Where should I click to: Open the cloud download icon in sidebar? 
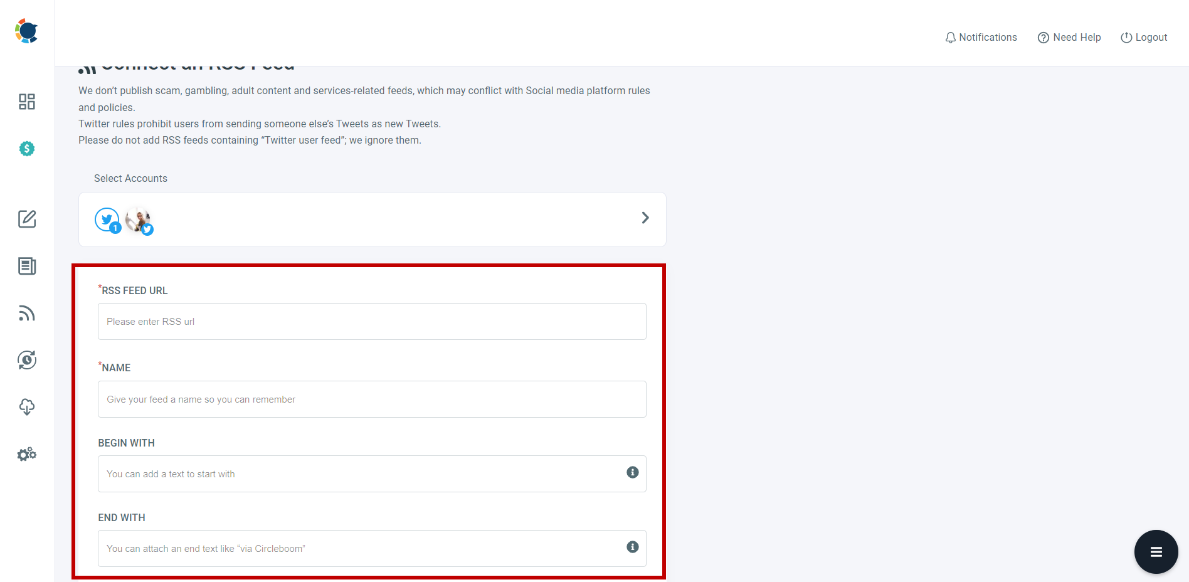click(27, 407)
